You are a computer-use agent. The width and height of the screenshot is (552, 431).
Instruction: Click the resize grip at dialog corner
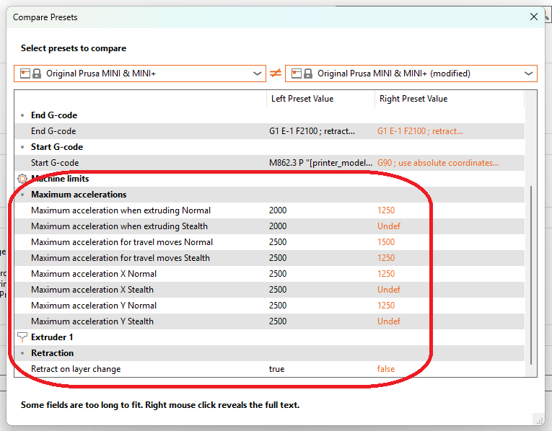click(538, 418)
